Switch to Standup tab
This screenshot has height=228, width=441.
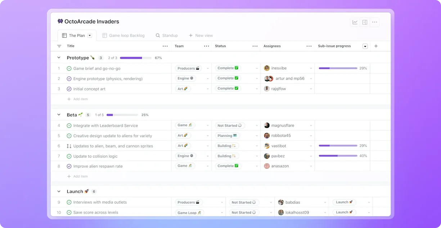167,36
